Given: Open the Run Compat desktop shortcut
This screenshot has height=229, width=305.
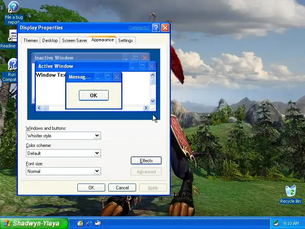Looking at the screenshot, I should coord(9,70).
